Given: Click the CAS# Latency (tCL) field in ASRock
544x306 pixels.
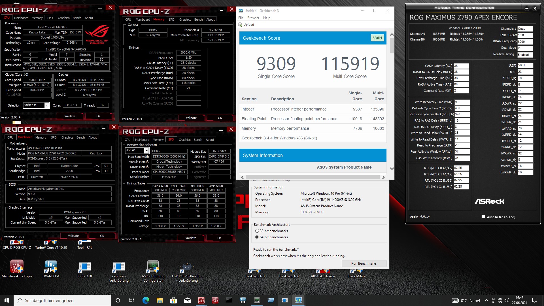Looking at the screenshot, I should [x=461, y=66].
